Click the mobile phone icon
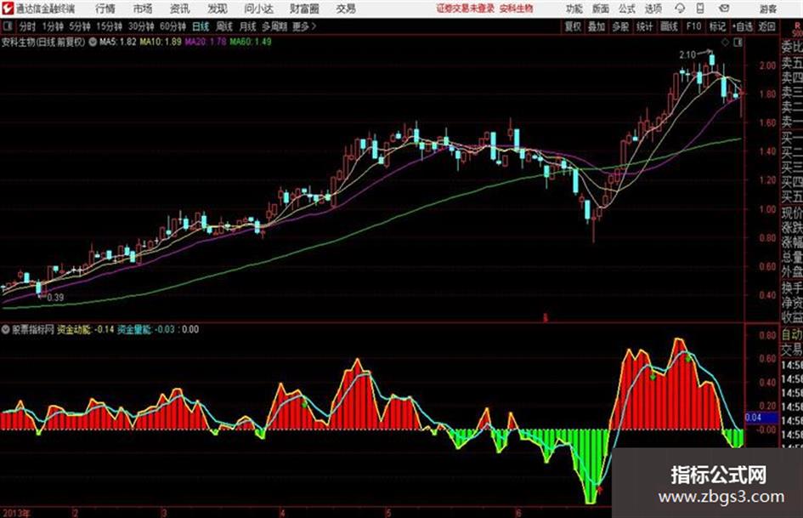The width and height of the screenshot is (803, 518). pyautogui.click(x=700, y=9)
